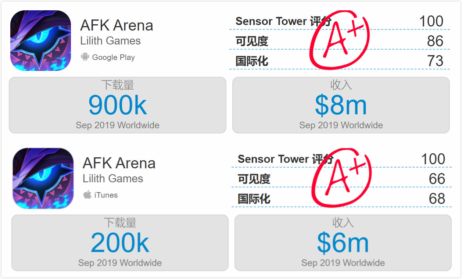Click the Sensor Tower score row showing 100 for Google Play
Screen dimensions: 462x279
click(x=340, y=21)
